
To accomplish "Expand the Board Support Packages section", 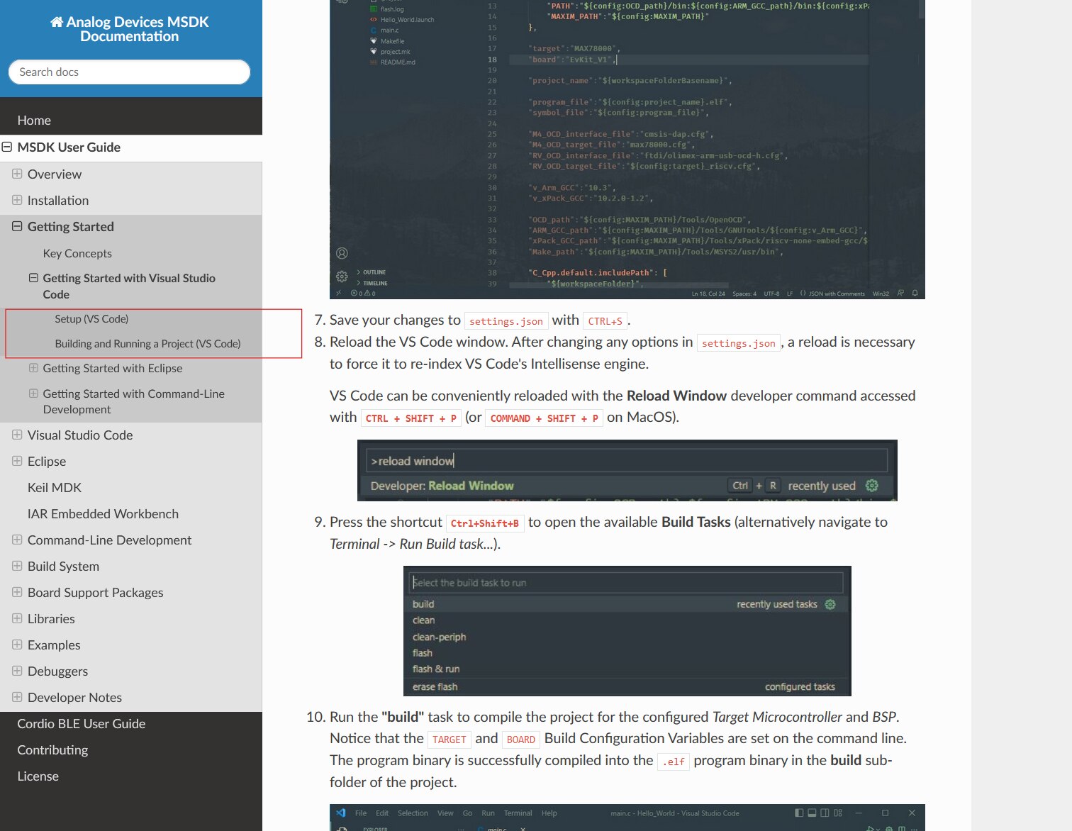I will click(17, 592).
